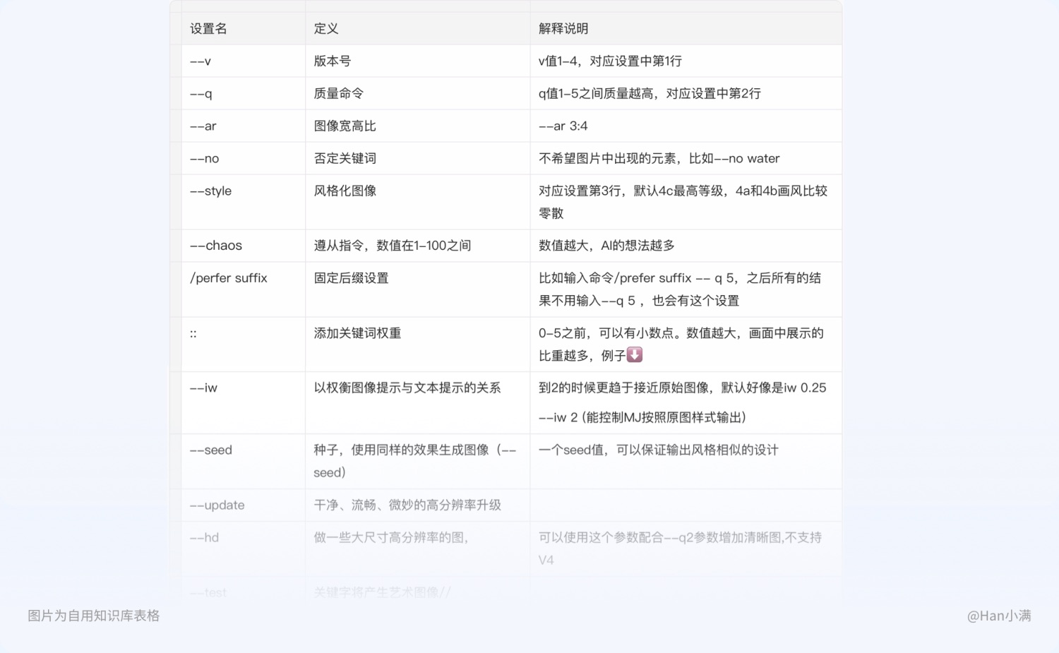
Task: Click the /prefer suffix -- q 5 explanation cell
Action: 686,290
